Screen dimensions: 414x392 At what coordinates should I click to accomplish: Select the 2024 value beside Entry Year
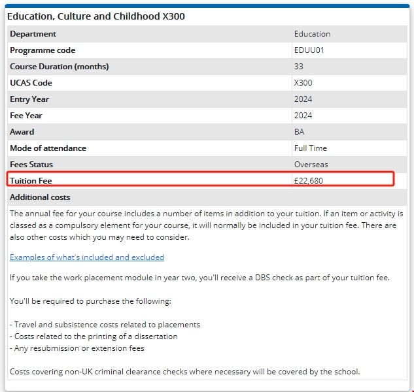pyautogui.click(x=303, y=99)
